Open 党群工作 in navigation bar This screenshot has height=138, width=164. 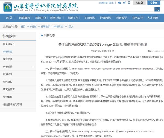point(73,18)
